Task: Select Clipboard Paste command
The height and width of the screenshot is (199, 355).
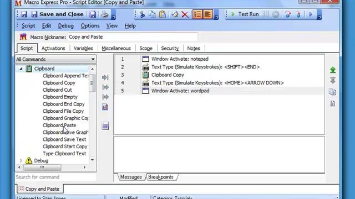Action: pyautogui.click(x=59, y=125)
